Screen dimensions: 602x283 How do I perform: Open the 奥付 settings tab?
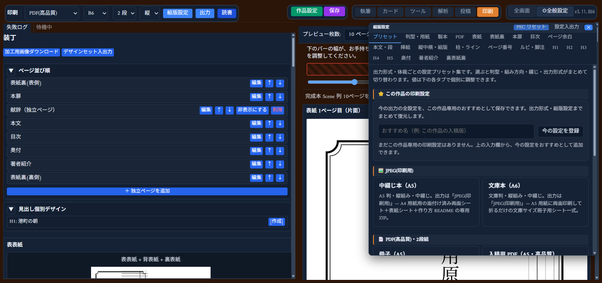[406, 58]
